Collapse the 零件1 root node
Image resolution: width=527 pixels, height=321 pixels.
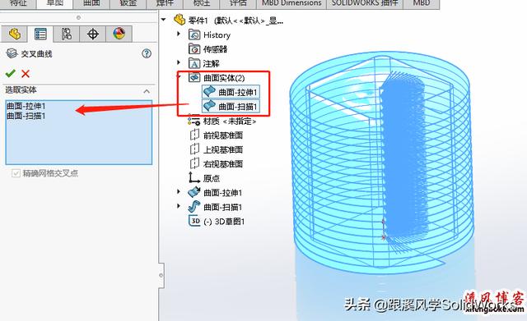164,20
